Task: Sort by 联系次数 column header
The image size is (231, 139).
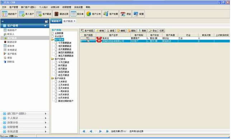Action: 206,35
